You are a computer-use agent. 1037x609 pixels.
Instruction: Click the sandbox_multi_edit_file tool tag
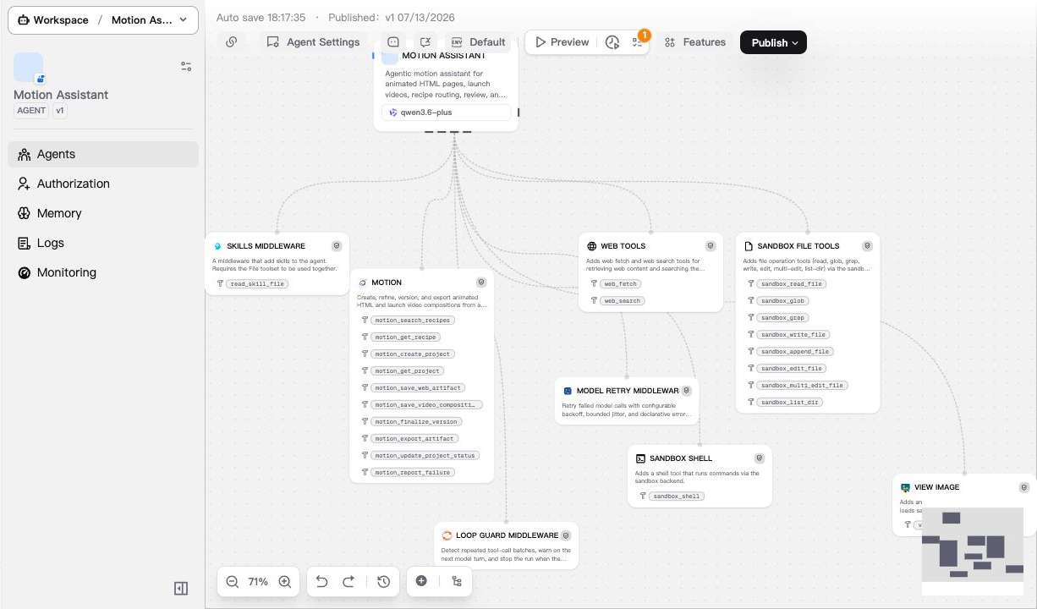(803, 386)
